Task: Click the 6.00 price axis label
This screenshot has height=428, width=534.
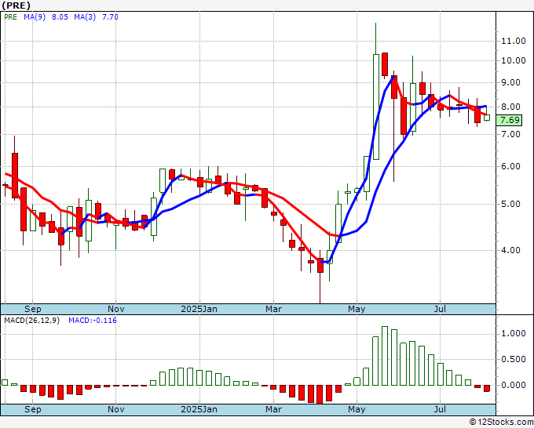Action: point(511,166)
